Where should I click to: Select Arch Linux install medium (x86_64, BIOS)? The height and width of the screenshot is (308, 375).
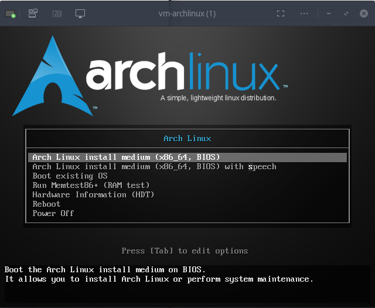(x=126, y=158)
